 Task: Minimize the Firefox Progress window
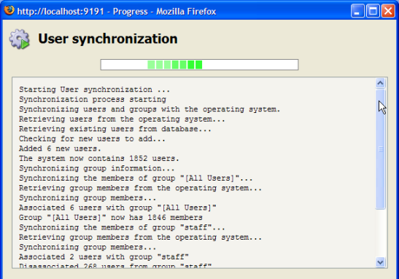[357, 11]
